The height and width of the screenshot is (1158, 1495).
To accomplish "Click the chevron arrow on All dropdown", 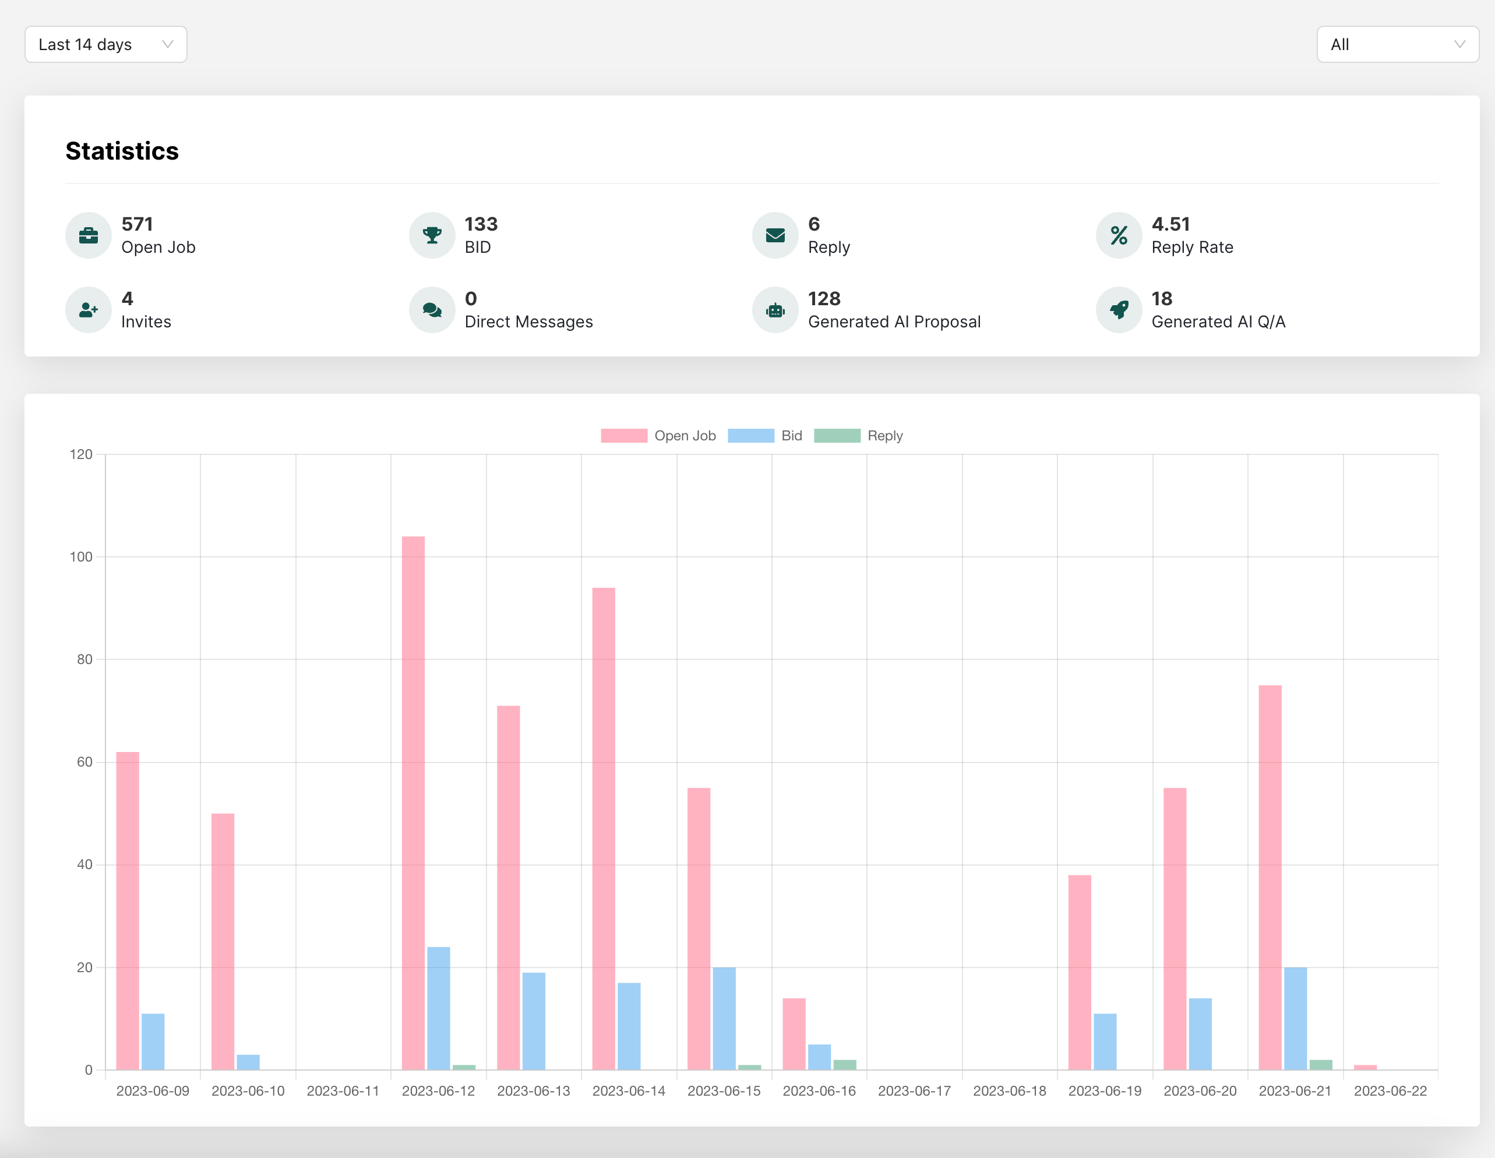I will click(x=1459, y=44).
